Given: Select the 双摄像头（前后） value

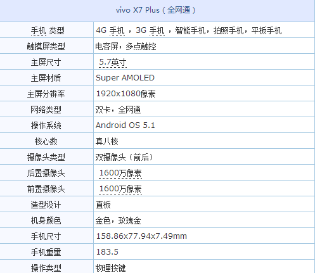Looking at the screenshot, I should 124,157.
